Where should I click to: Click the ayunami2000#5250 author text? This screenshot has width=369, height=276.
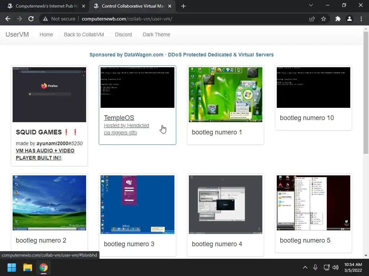click(x=59, y=143)
